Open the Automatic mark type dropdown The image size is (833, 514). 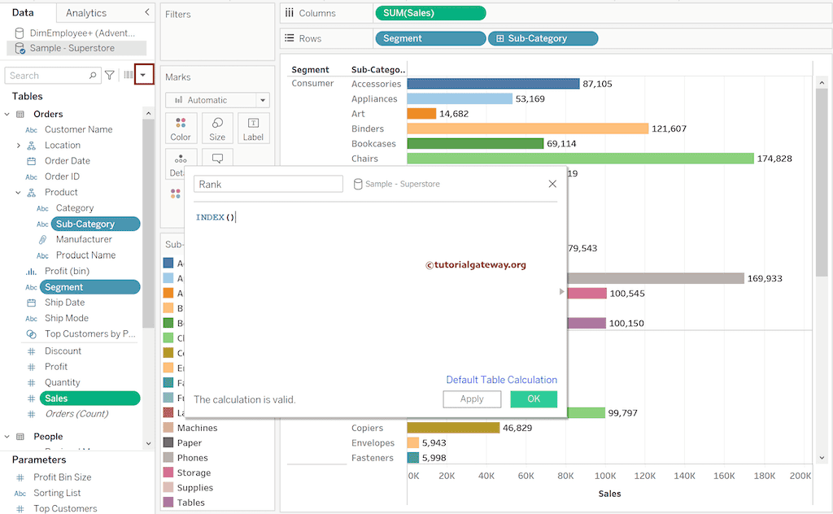262,99
